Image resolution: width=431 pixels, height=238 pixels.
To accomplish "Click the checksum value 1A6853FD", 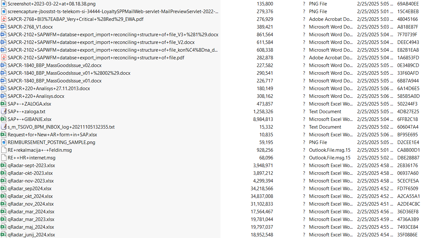I will (x=408, y=58).
